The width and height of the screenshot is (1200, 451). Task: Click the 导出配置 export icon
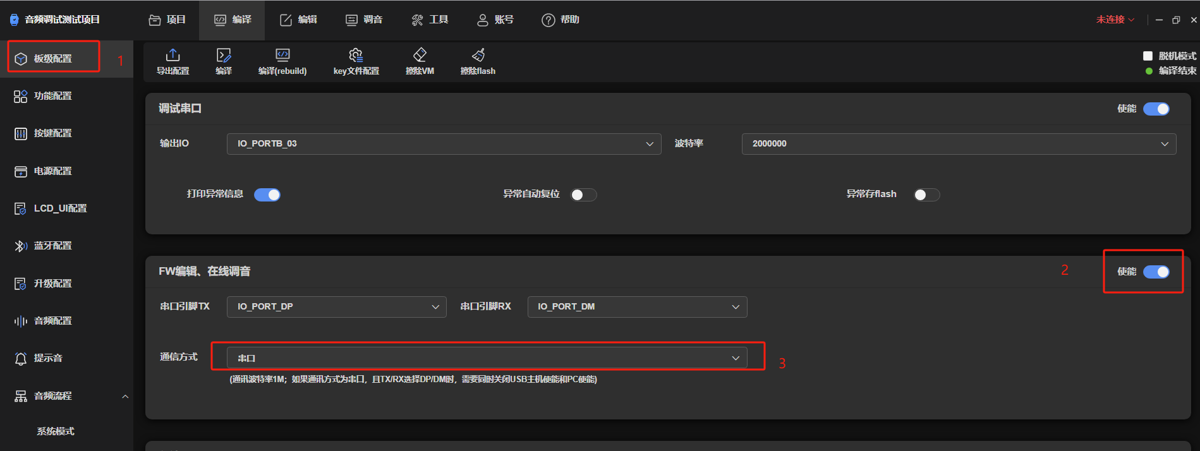point(173,56)
